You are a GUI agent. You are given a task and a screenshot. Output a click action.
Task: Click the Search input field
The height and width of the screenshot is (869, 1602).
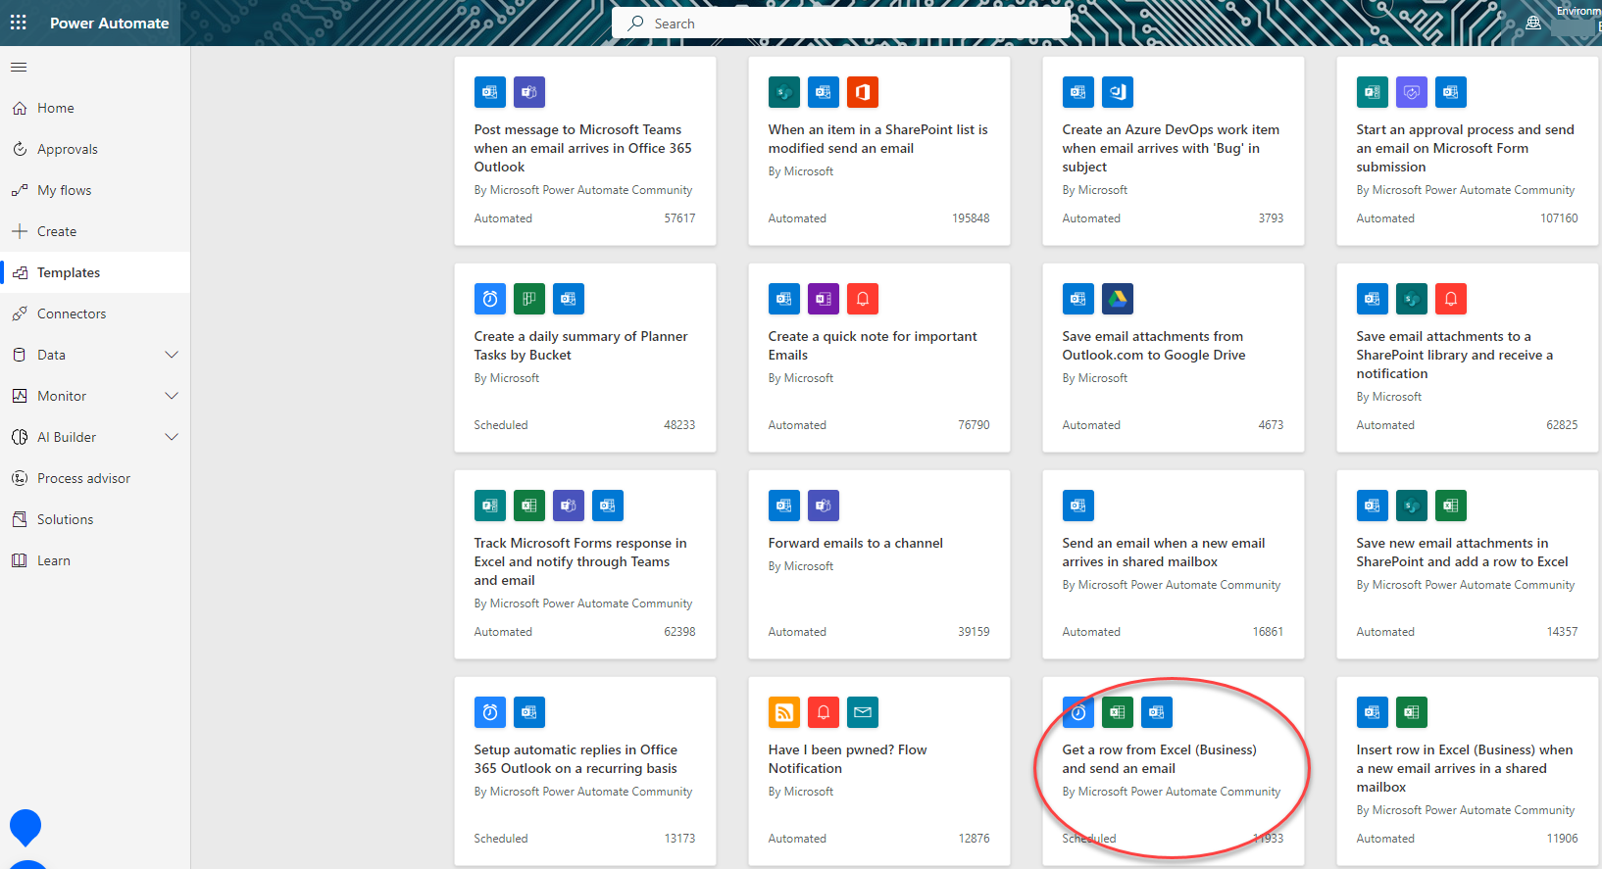(841, 24)
